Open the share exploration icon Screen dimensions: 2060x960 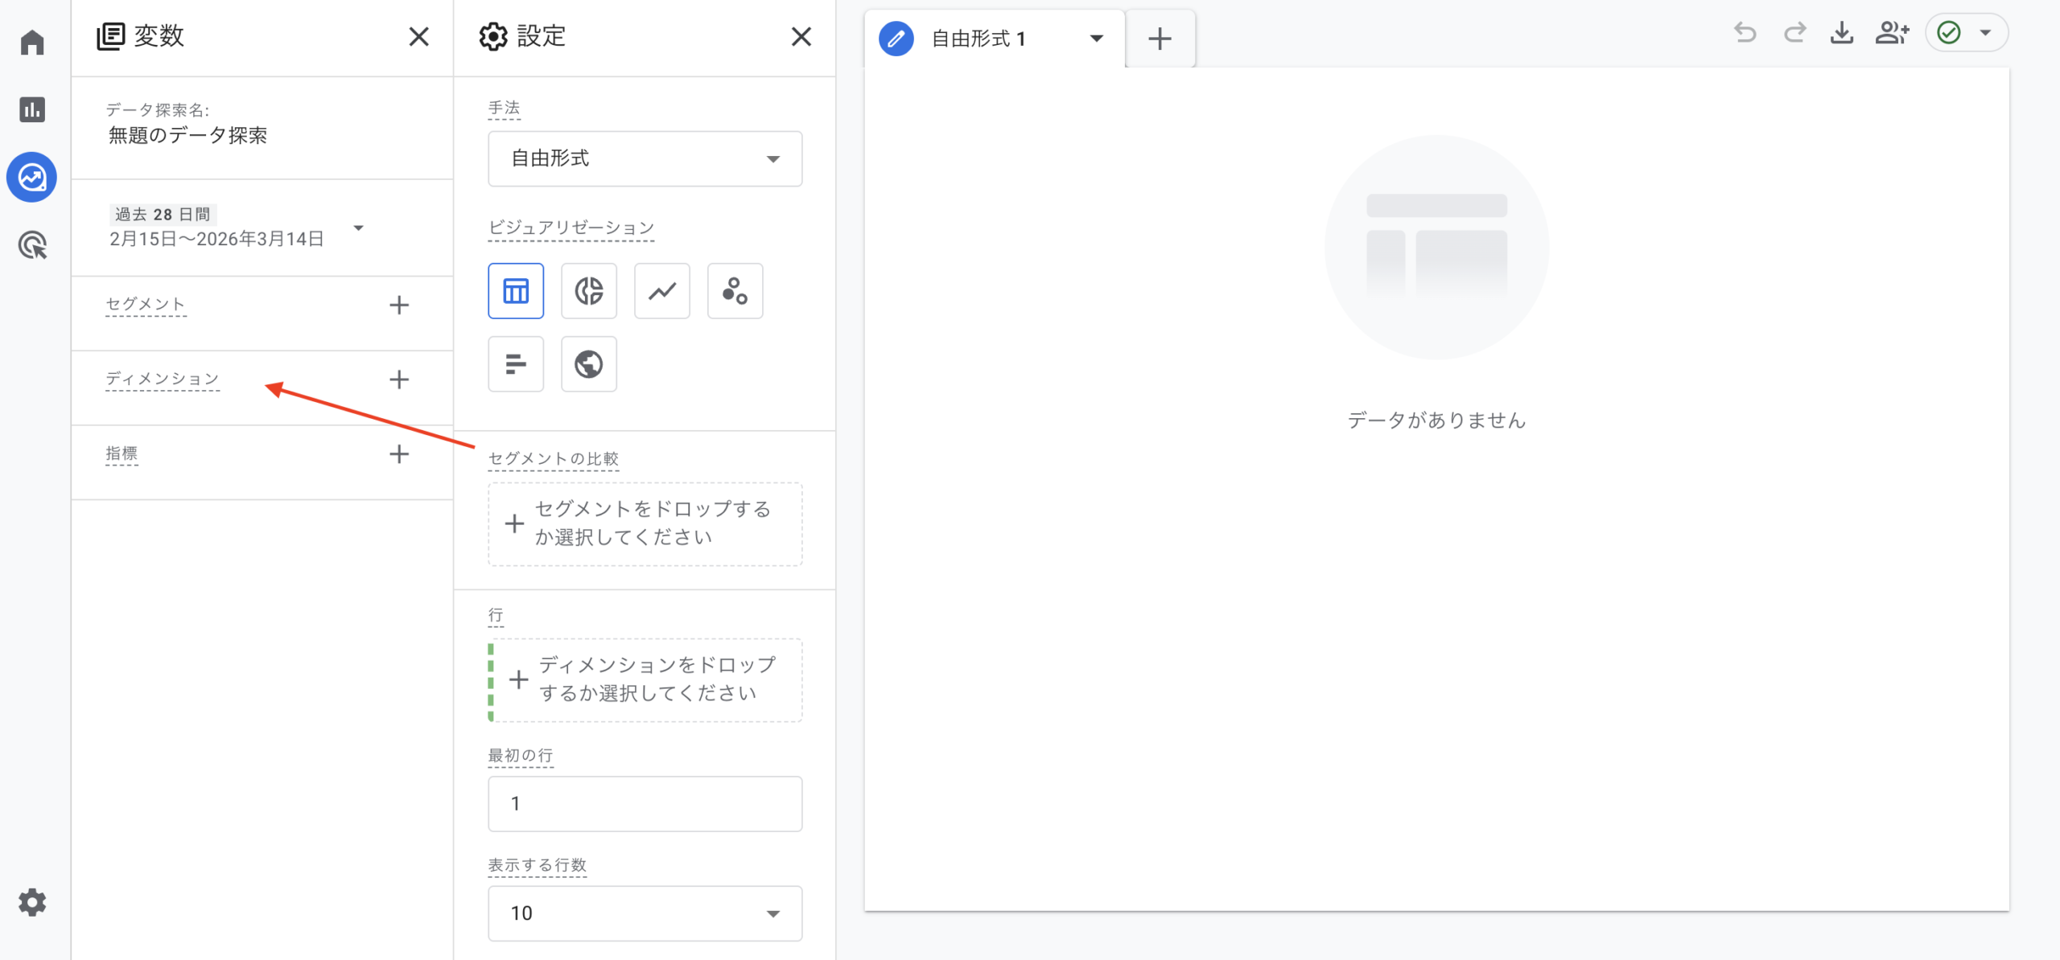(1891, 33)
